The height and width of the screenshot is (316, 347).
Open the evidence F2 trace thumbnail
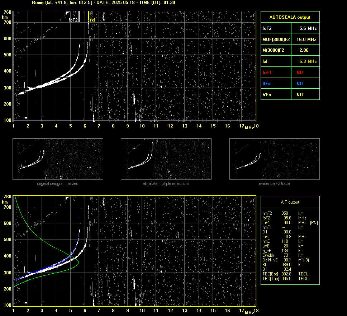click(x=275, y=159)
